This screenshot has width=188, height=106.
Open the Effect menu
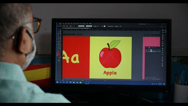point(78,24)
